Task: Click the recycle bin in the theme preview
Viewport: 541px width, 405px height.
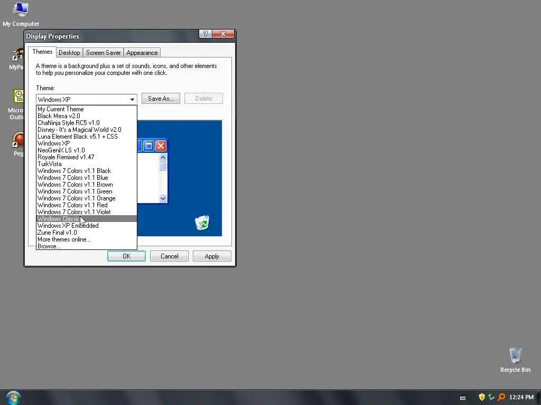Action: (202, 223)
